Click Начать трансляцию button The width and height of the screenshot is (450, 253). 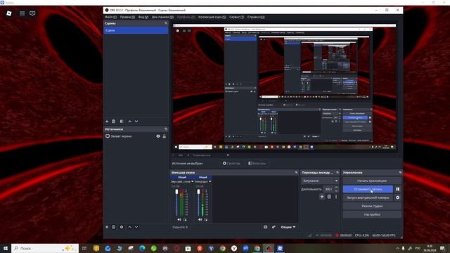pyautogui.click(x=372, y=181)
